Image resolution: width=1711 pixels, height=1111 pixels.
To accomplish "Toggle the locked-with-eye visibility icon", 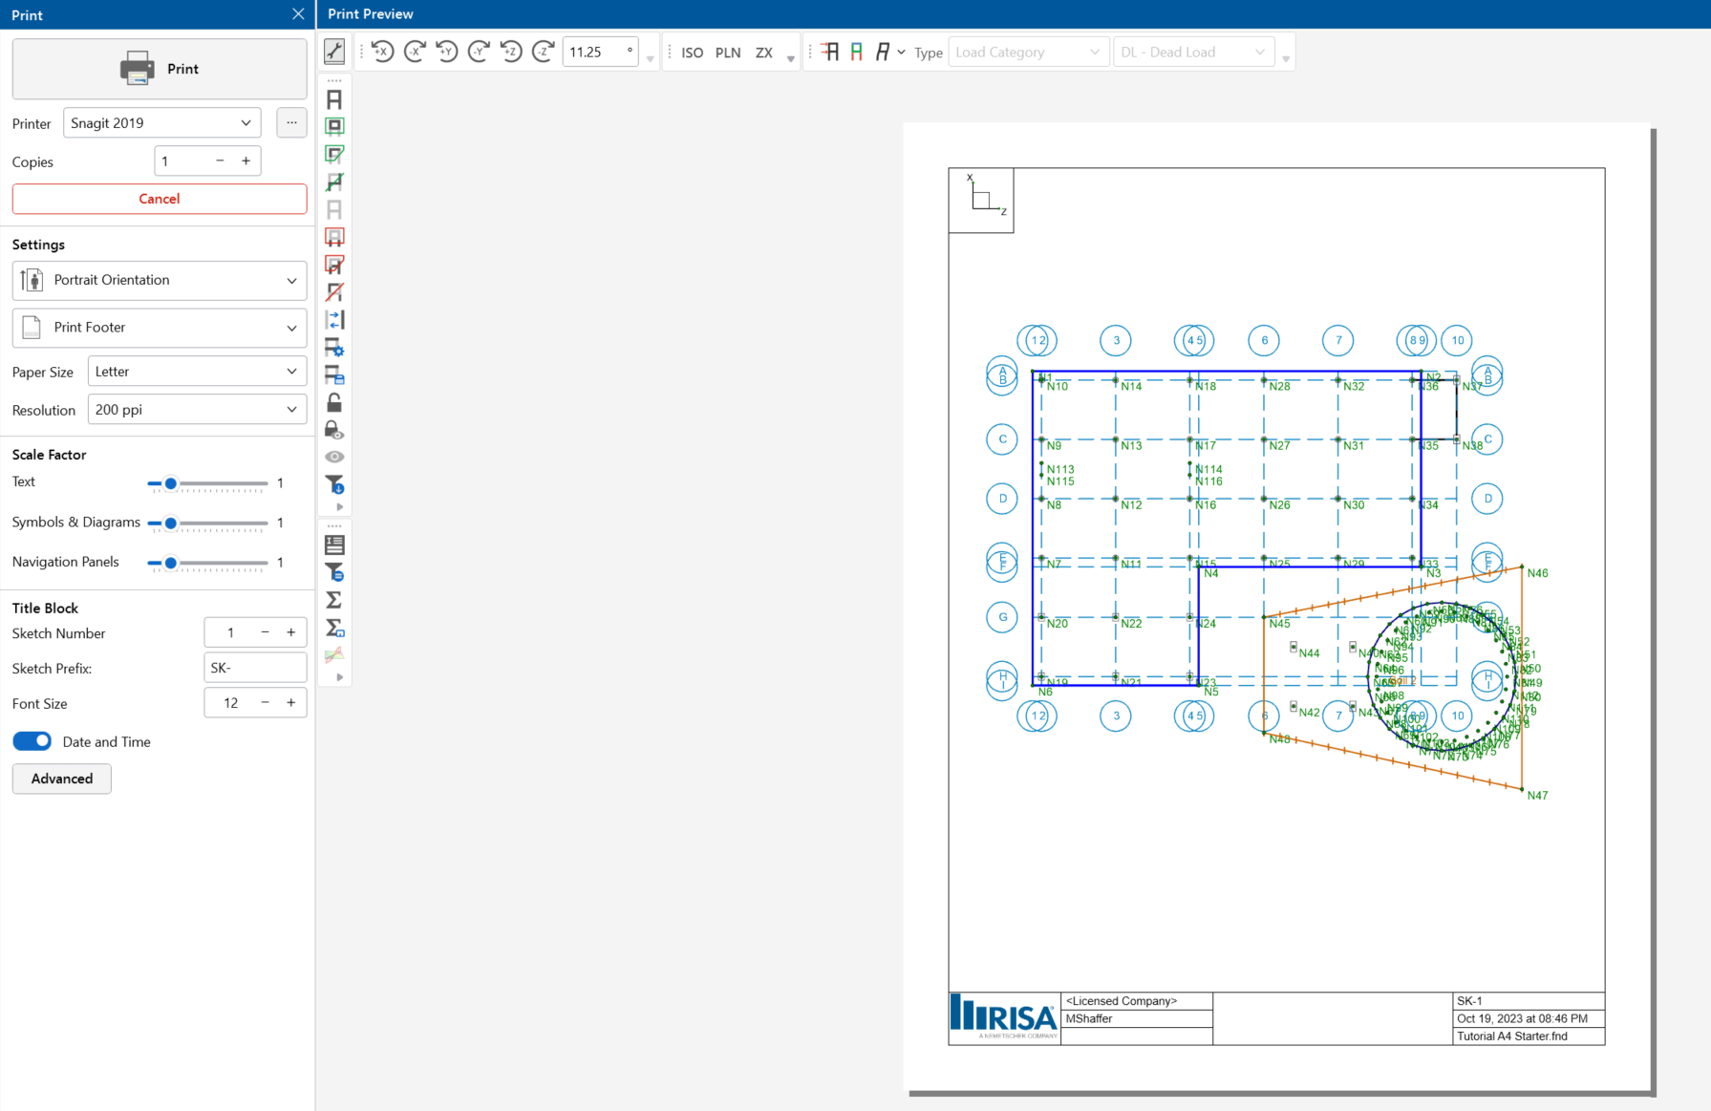I will pyautogui.click(x=334, y=430).
